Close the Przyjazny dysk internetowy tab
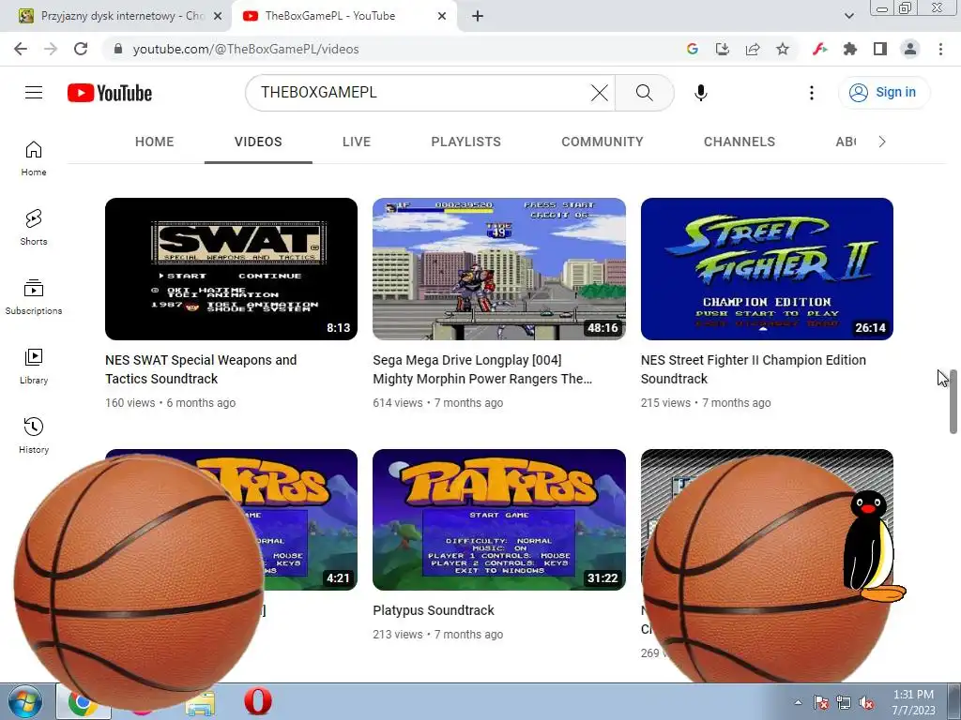Viewport: 961px width, 720px height. [218, 16]
